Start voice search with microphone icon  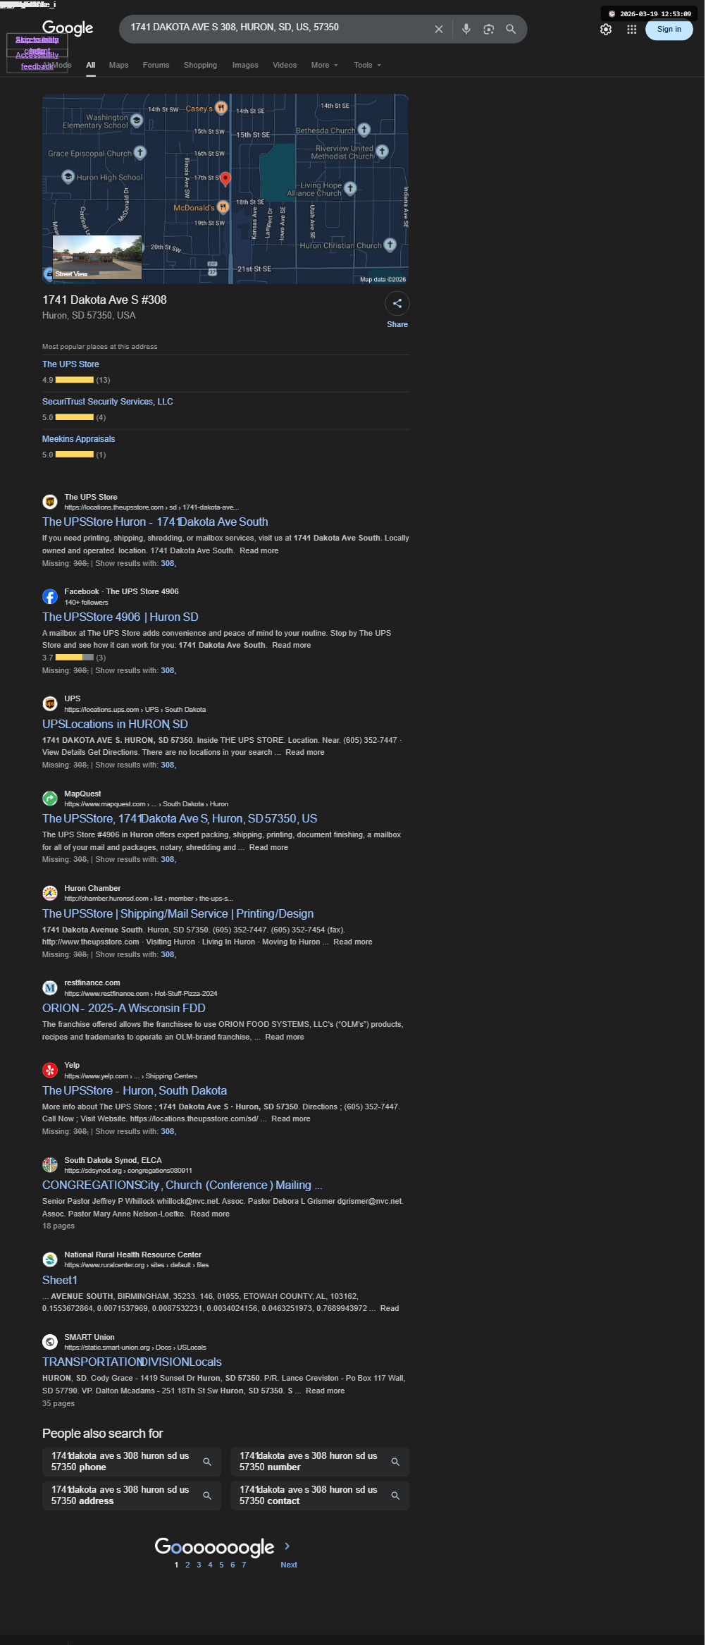466,29
